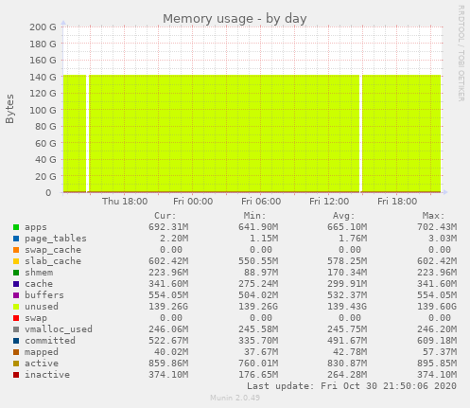Click the Last update timestamp text
Image resolution: width=470 pixels, height=408 pixels.
(352, 386)
